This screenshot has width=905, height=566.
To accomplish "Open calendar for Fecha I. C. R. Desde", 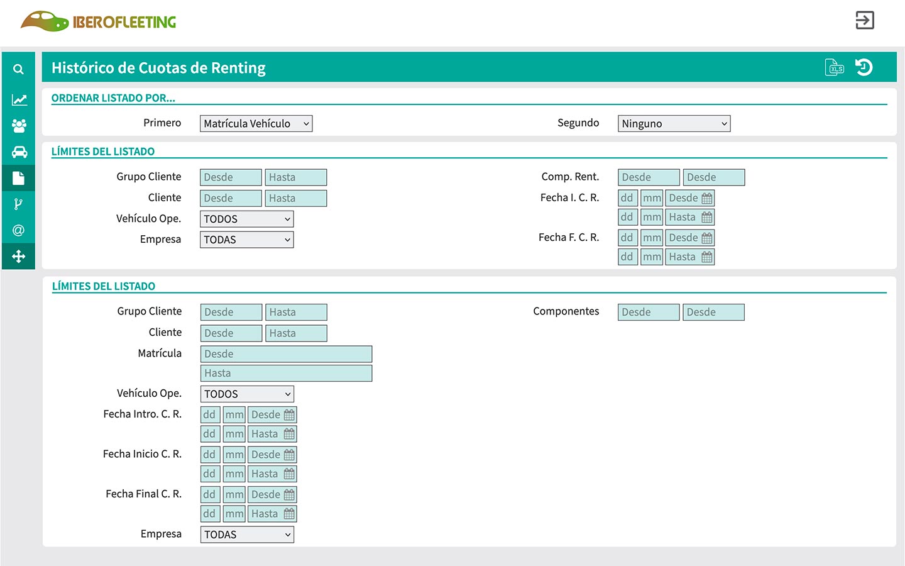I will pos(707,199).
